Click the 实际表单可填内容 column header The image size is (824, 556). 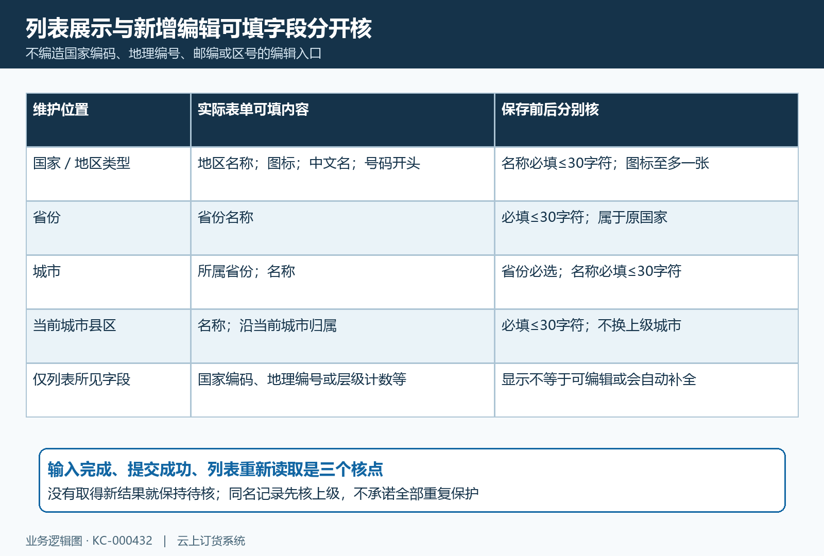pyautogui.click(x=342, y=120)
